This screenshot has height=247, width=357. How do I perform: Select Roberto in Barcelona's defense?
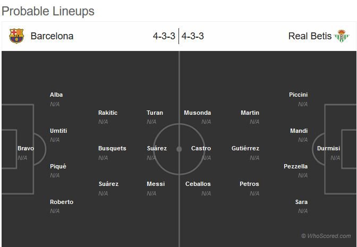pyautogui.click(x=62, y=202)
